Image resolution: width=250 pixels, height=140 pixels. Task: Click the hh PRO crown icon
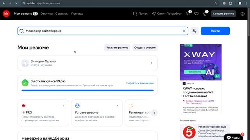(23, 105)
